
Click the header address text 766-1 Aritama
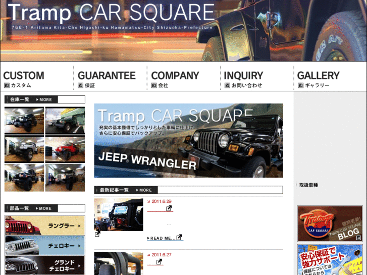coord(112,28)
